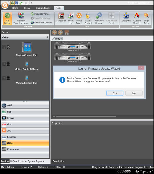Screen dimensions: 154x174
Task: Increase Motion Control iPad quantity
Action: (8, 46)
